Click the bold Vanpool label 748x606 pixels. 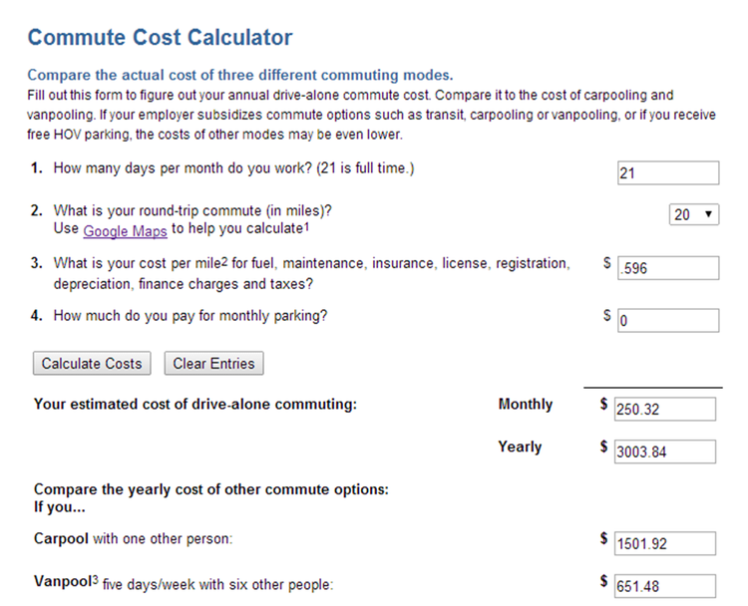coord(62,582)
